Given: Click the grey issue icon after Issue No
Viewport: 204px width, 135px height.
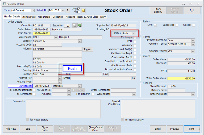Looking at the screenshot, I should coord(74,25).
